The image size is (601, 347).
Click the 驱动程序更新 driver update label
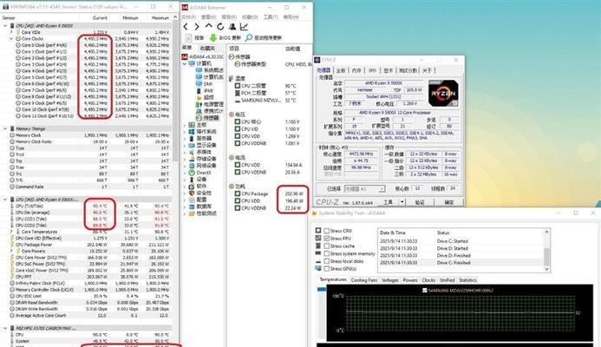tap(268, 37)
